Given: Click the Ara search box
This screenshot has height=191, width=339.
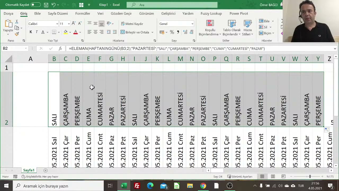Looking at the screenshot, I should pos(172,5).
